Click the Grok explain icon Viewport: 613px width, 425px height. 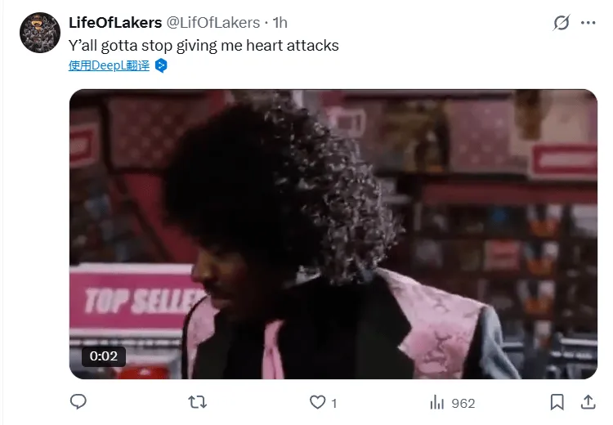point(562,22)
